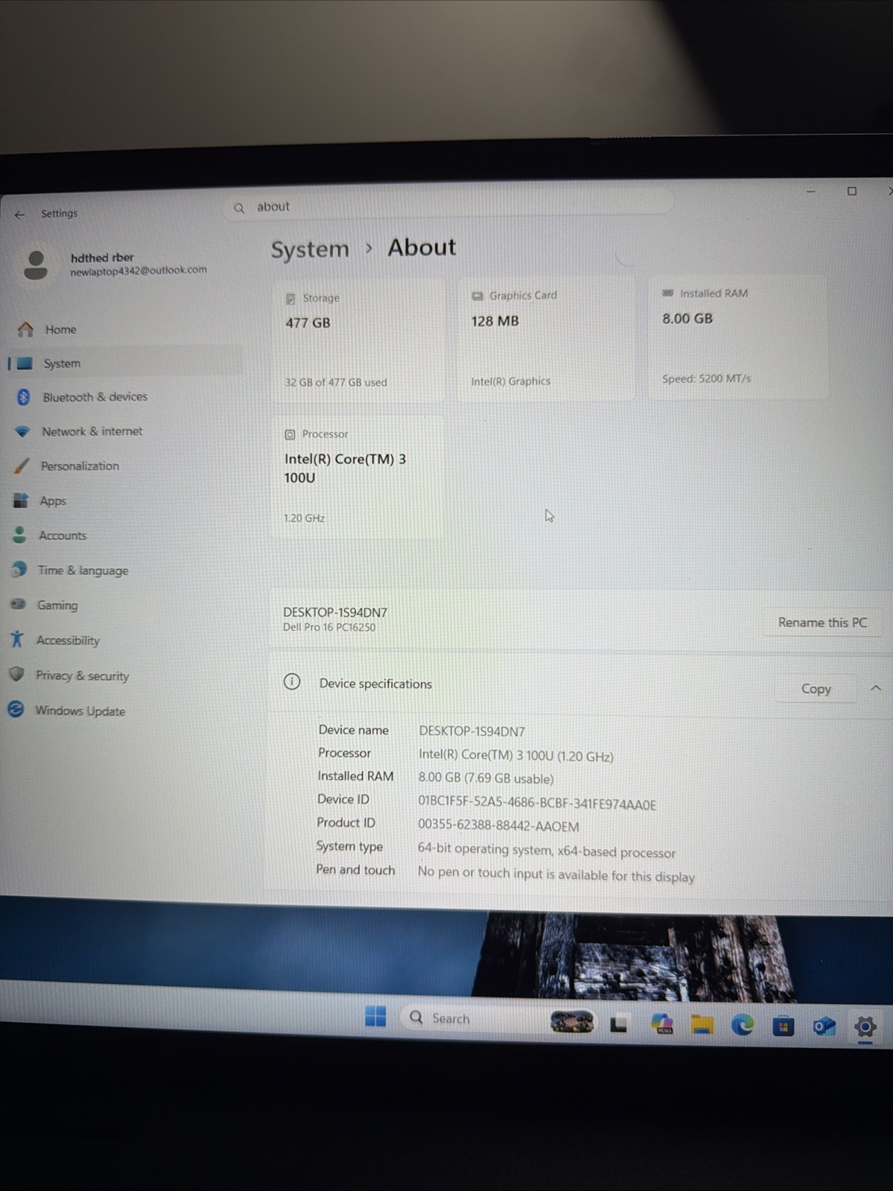Screen dimensions: 893x1191
Task: Open the Storage card showing 477 GB
Action: (x=358, y=340)
